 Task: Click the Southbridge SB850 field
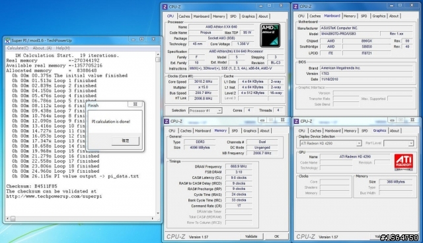(367, 47)
